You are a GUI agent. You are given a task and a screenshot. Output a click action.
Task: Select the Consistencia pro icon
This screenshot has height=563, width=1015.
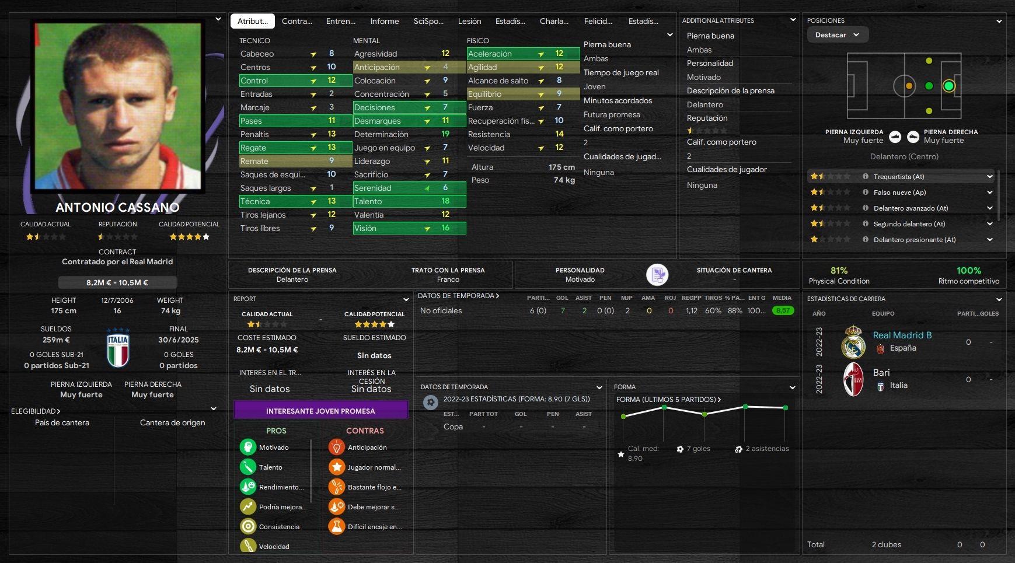click(x=248, y=526)
